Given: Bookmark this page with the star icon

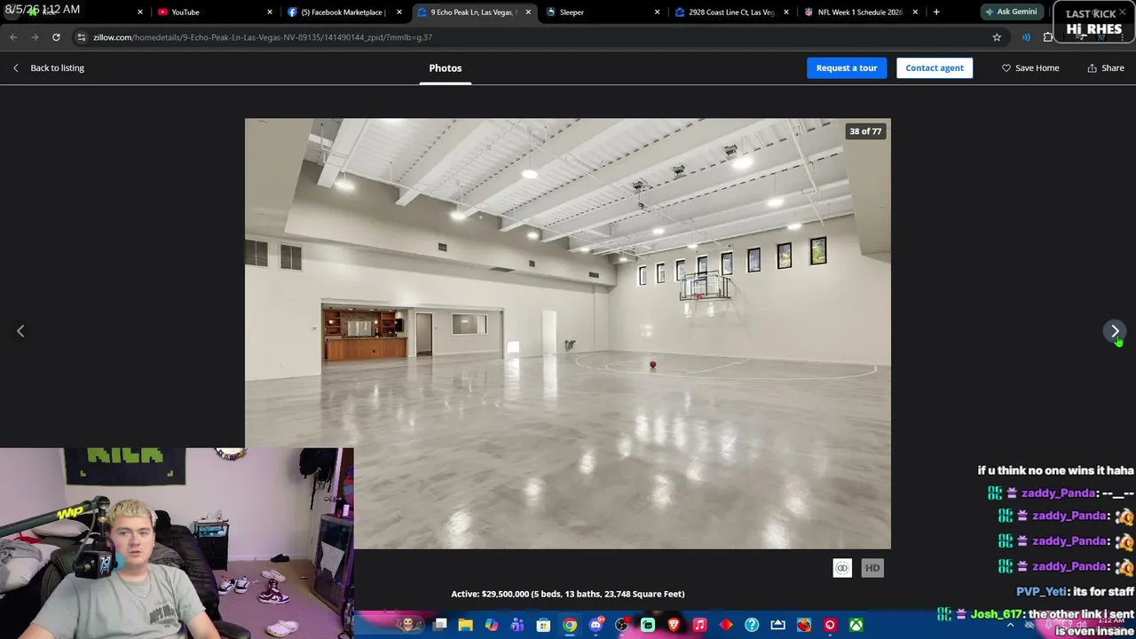Looking at the screenshot, I should (997, 37).
